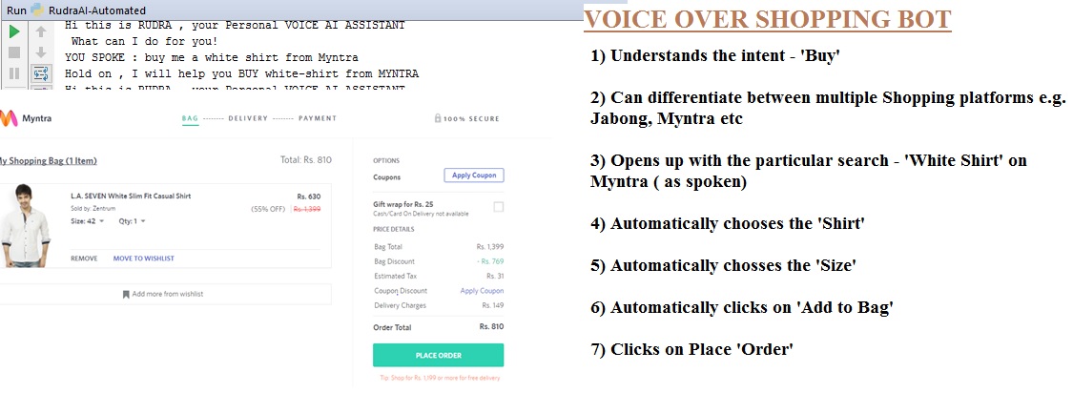This screenshot has height=393, width=1073.
Task: Select the BAG checkout step
Action: 190,118
